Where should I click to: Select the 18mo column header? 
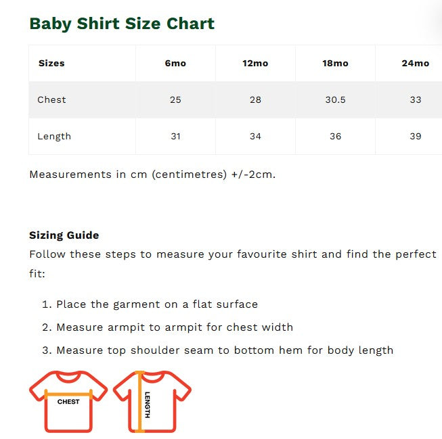(x=335, y=64)
